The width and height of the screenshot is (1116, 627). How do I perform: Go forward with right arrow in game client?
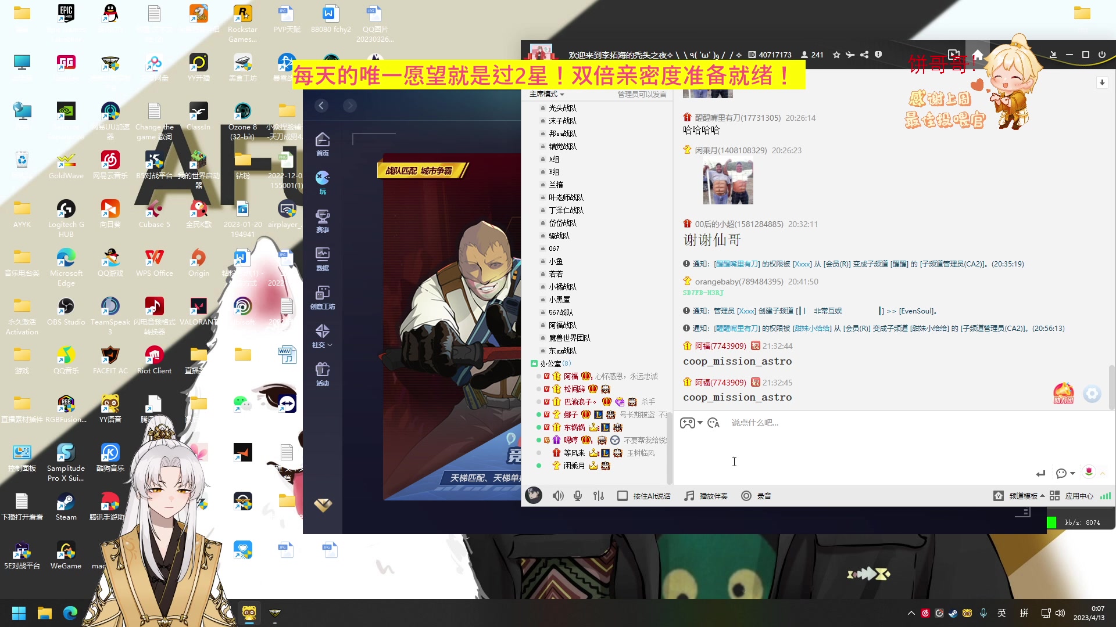coord(349,105)
